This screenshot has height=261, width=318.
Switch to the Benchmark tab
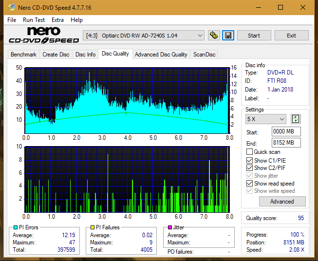[24, 55]
